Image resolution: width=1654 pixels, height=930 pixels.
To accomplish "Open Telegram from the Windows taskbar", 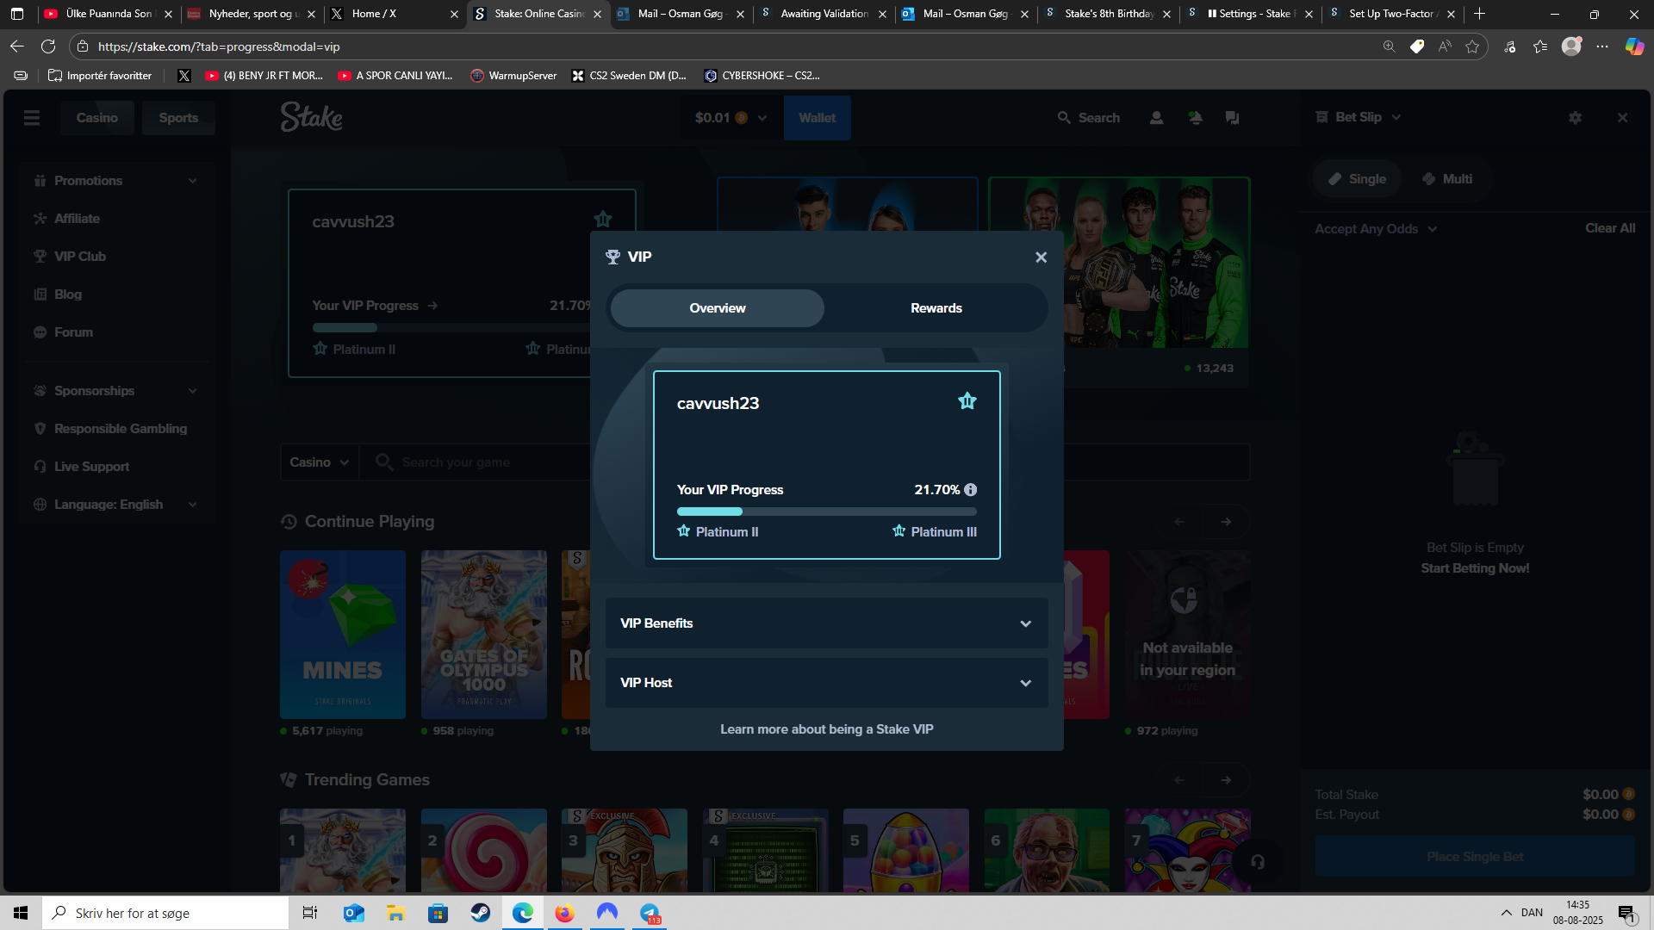I will [x=650, y=913].
